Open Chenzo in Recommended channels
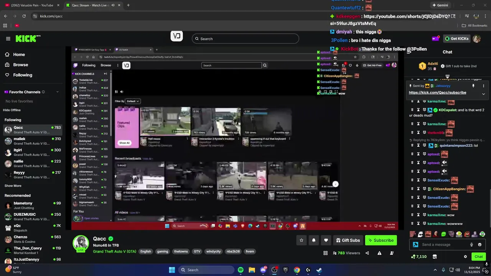Screen dimensions: 491x276 click(32, 239)
